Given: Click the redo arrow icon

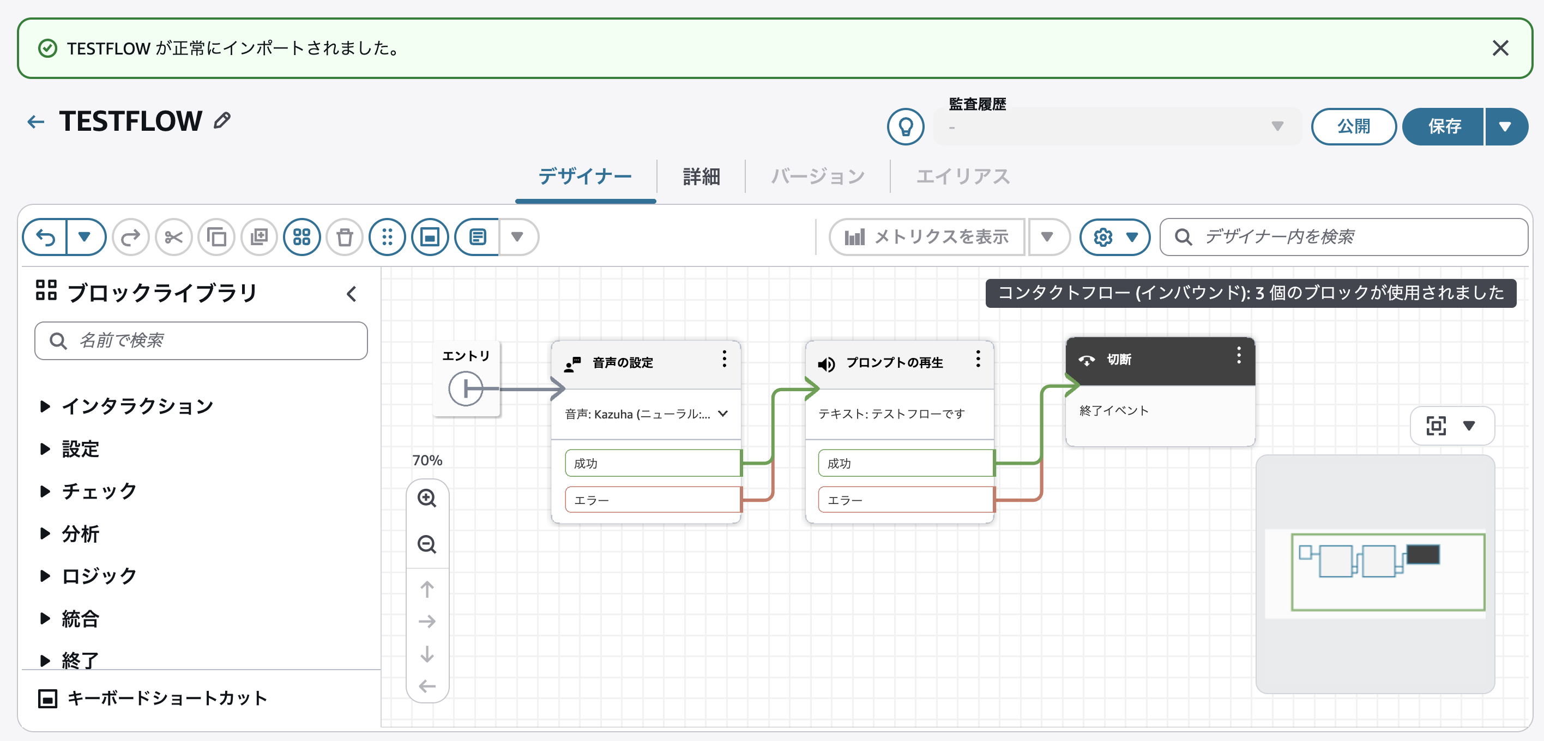Looking at the screenshot, I should tap(131, 237).
